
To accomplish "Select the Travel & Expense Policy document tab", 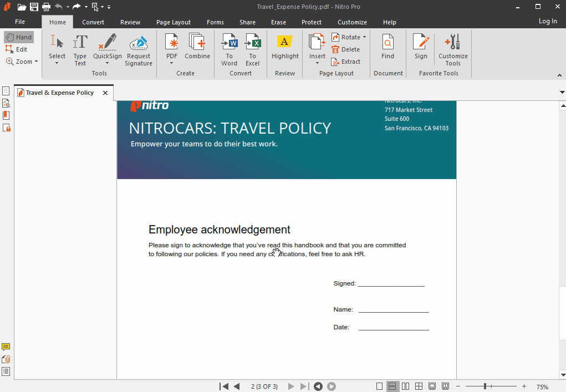I will click(x=59, y=93).
